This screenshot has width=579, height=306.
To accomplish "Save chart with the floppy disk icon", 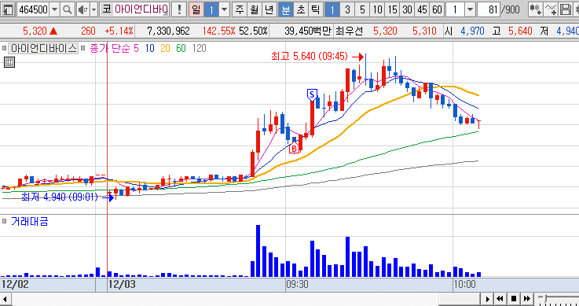I will click(565, 9).
